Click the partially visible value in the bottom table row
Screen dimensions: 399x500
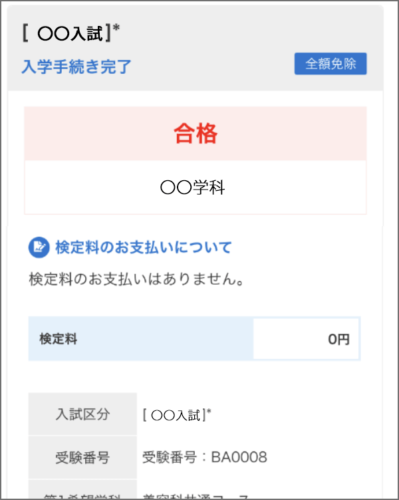(x=196, y=495)
